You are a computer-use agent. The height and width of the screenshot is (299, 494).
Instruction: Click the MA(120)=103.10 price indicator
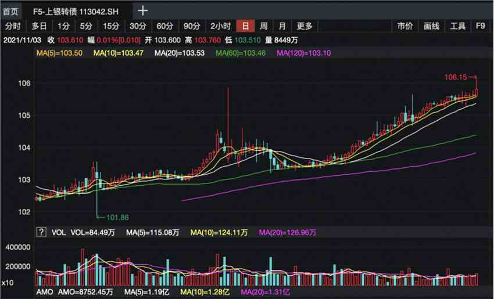click(304, 53)
